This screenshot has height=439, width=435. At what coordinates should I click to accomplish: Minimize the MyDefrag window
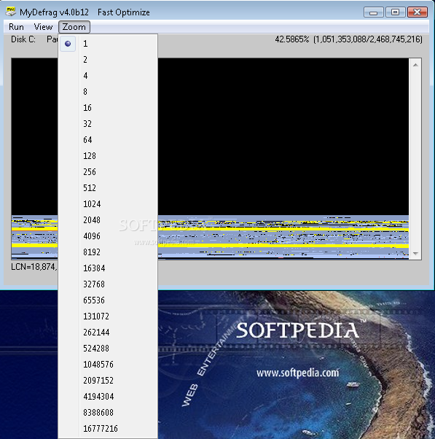tap(374, 12)
